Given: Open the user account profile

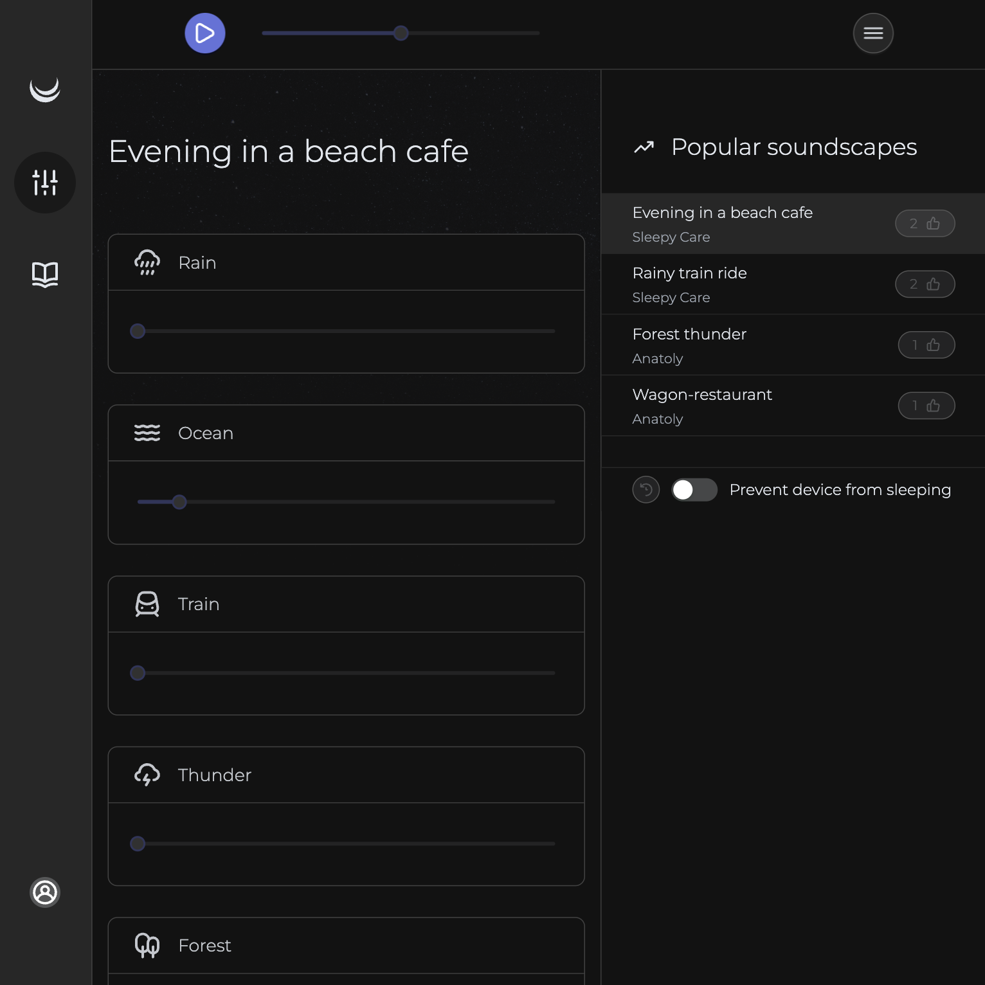Looking at the screenshot, I should click(45, 892).
